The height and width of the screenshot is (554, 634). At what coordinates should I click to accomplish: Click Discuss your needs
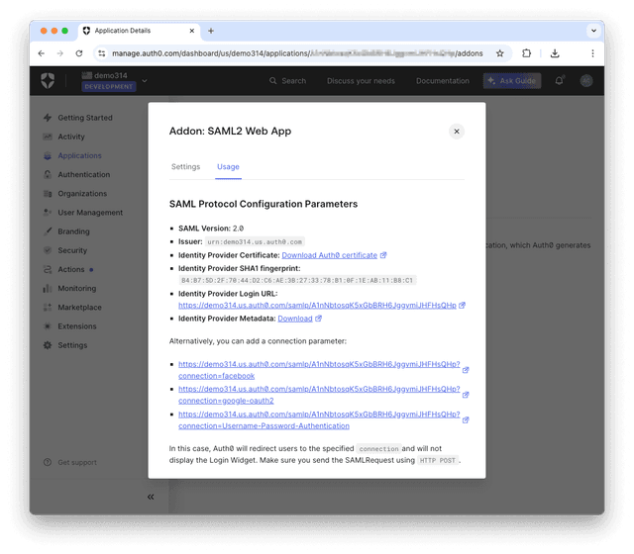[361, 81]
